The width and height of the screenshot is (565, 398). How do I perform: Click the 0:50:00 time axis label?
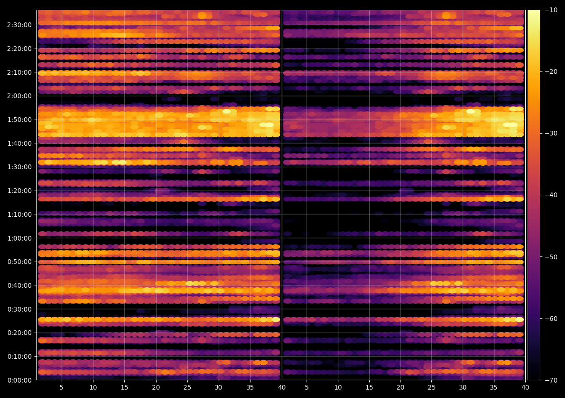coord(20,262)
